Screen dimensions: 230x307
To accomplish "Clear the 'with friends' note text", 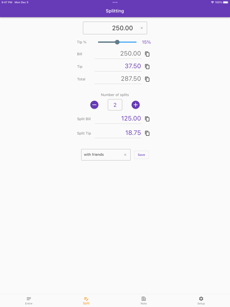I will pyautogui.click(x=125, y=154).
